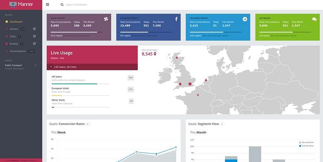Click the Facebook logo on traffic card
This screenshot has height=162, width=323.
pos(176,19)
